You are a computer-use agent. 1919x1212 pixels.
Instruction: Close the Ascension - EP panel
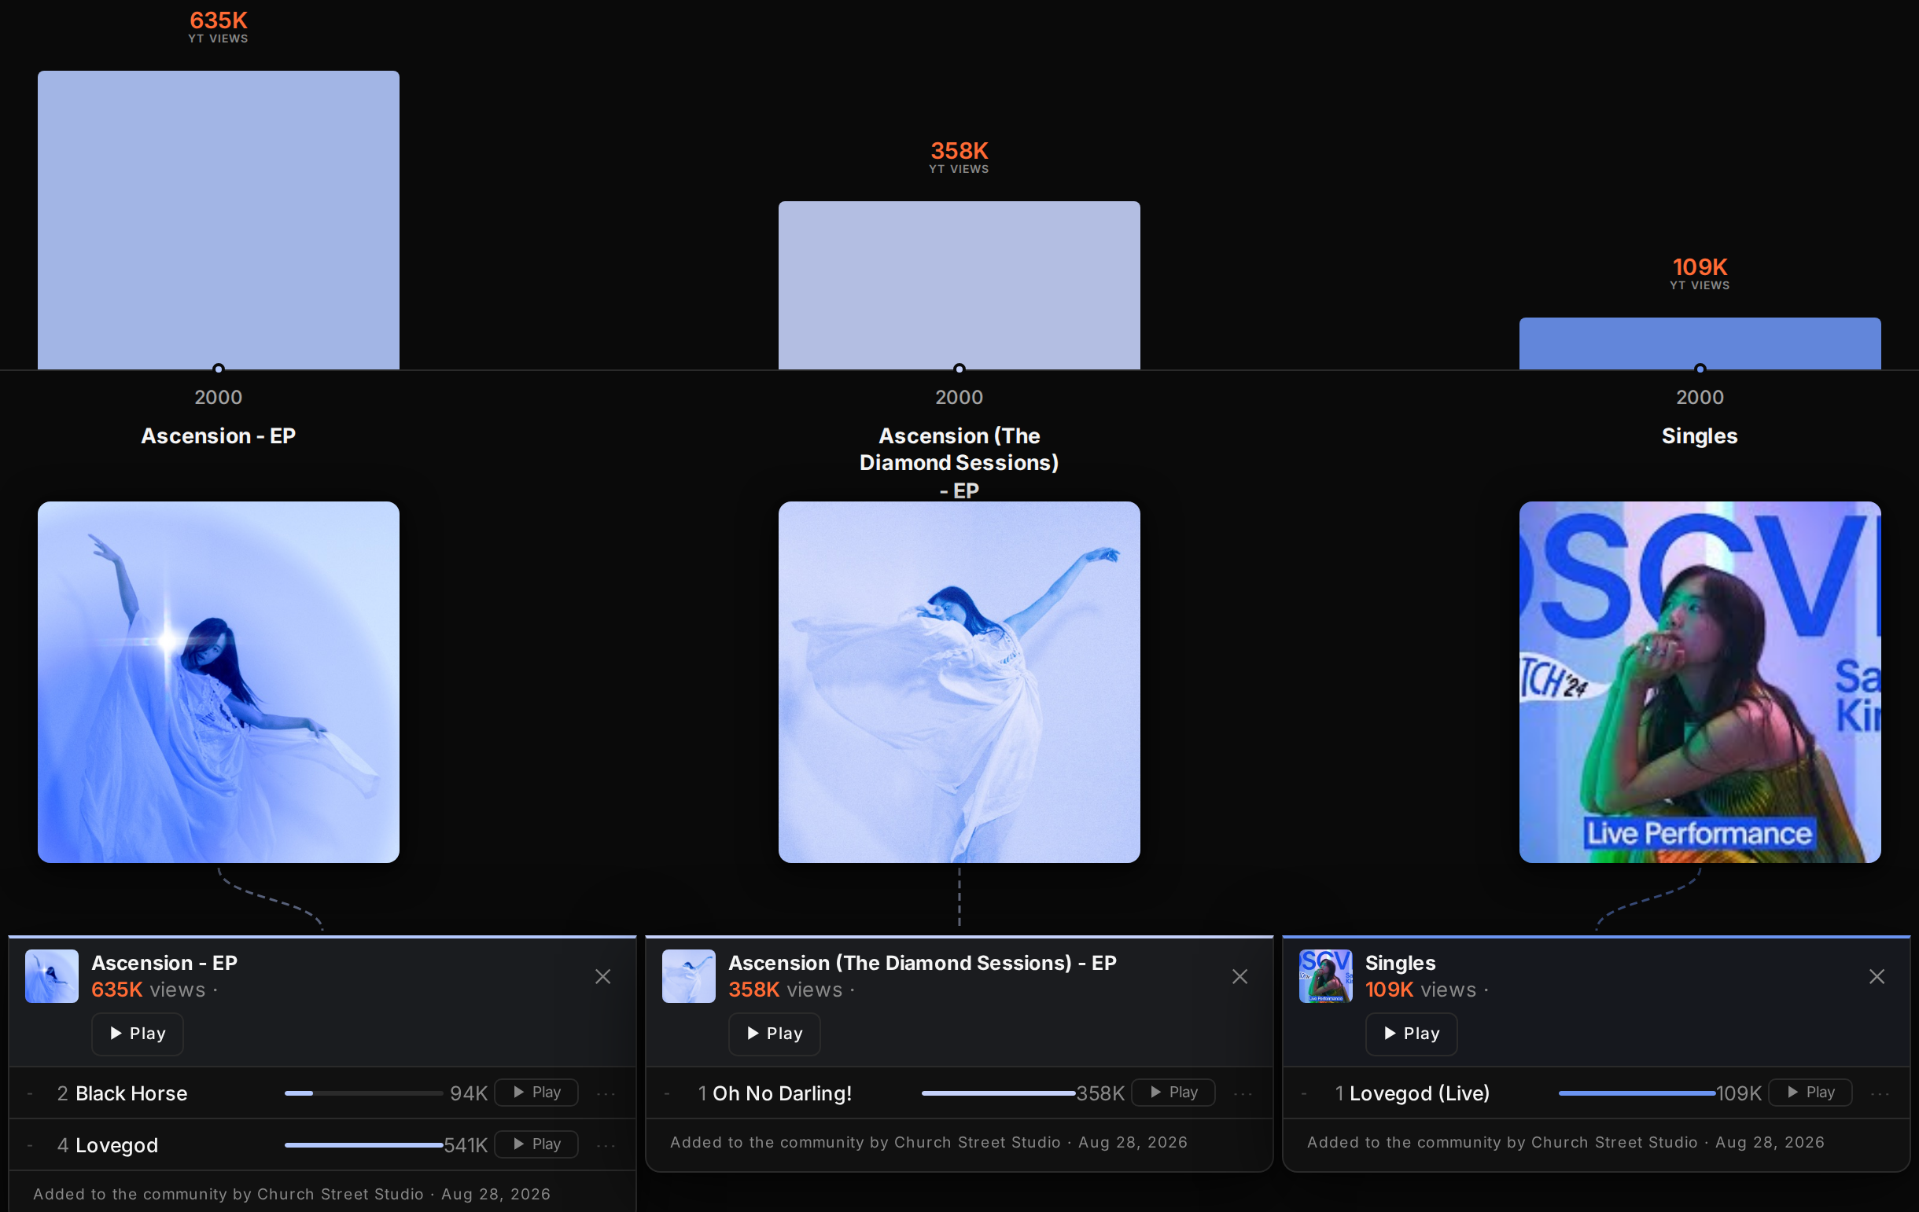pos(602,976)
